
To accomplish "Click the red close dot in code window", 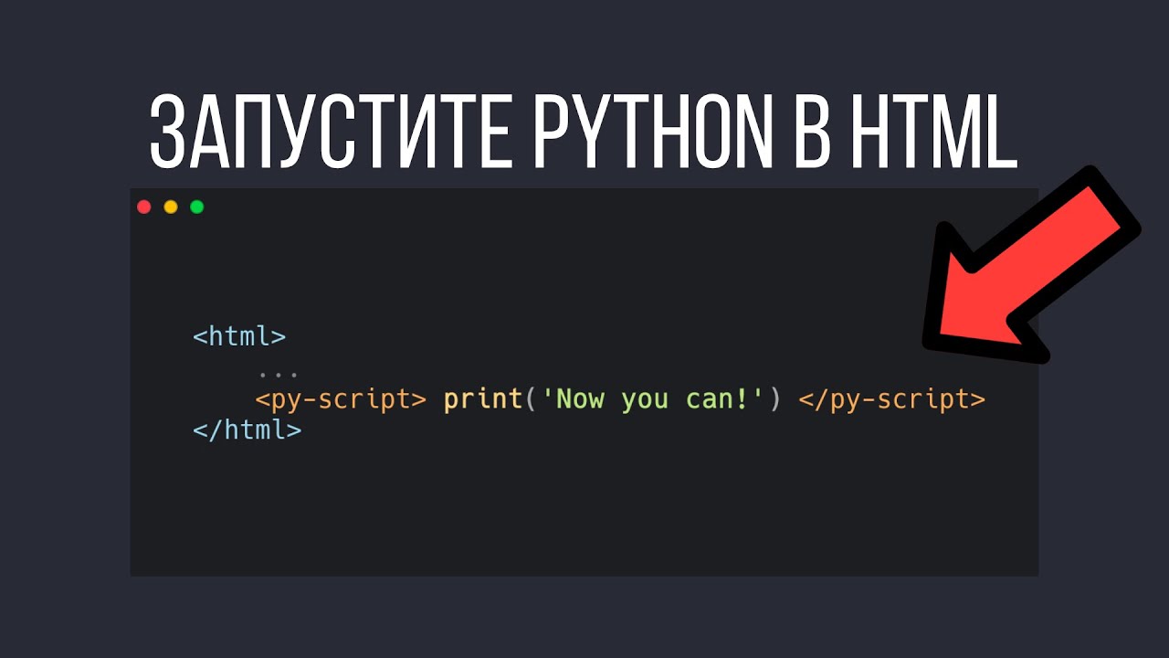I will click(x=143, y=207).
